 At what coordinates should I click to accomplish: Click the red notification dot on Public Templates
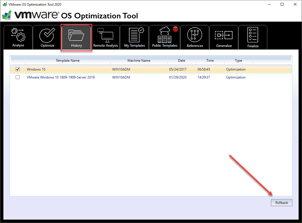[175, 29]
